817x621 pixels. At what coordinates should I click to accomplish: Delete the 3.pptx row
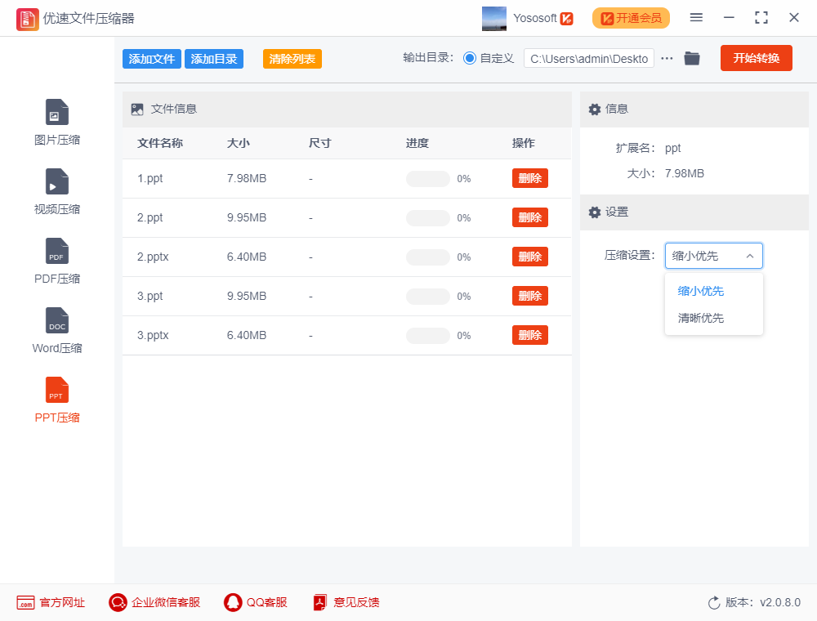(x=530, y=336)
